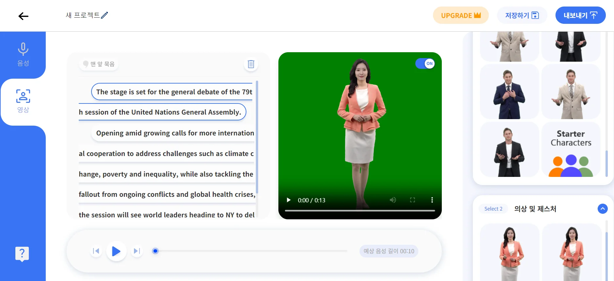The height and width of the screenshot is (281, 614).
Task: Delete the script with trash icon
Action: pyautogui.click(x=251, y=64)
